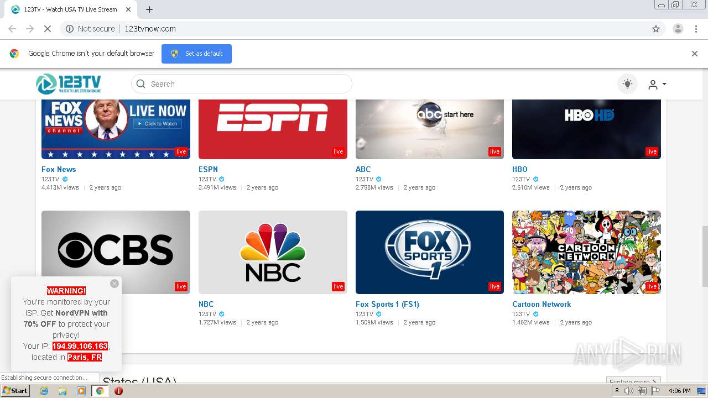
Task: Click the HBO title link
Action: 520,169
